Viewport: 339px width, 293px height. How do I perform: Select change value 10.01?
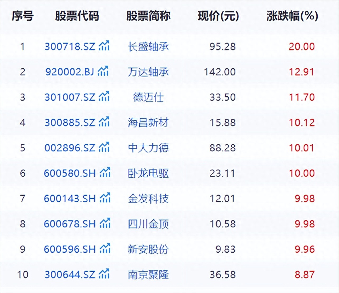pyautogui.click(x=302, y=148)
